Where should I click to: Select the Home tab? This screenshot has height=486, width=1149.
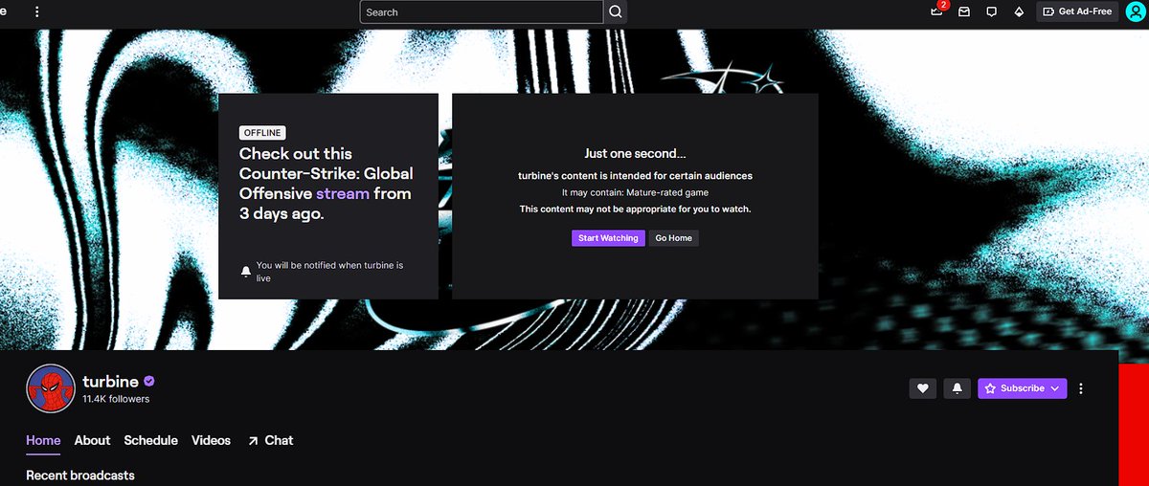[43, 440]
